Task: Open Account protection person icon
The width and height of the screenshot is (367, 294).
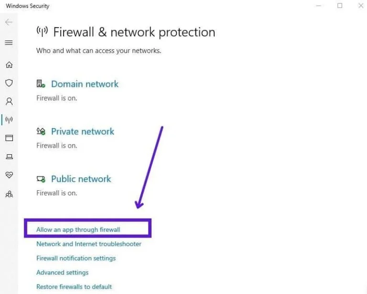Action: pyautogui.click(x=9, y=101)
